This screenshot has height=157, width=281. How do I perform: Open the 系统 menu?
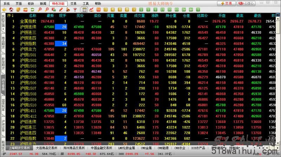[7, 4]
